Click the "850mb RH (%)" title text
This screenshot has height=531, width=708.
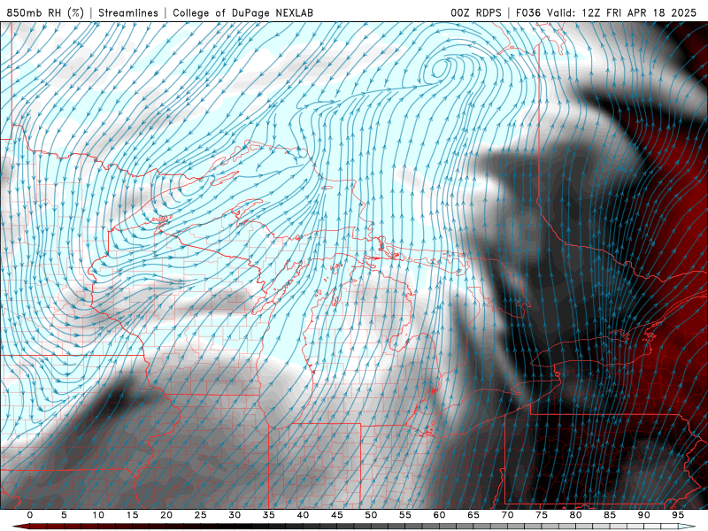coord(45,12)
